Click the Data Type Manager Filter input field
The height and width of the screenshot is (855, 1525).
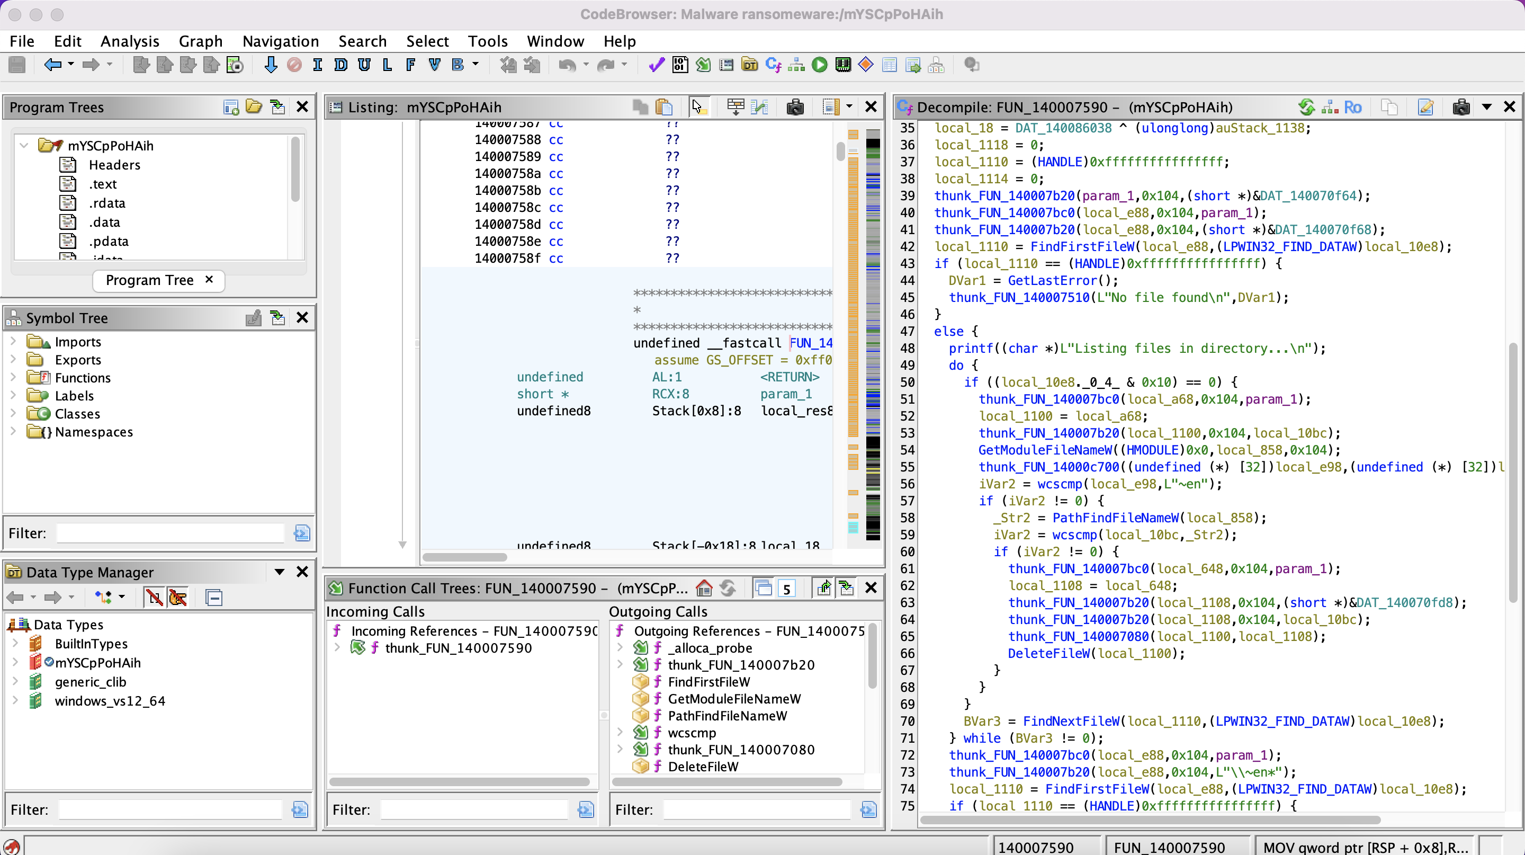pos(171,809)
